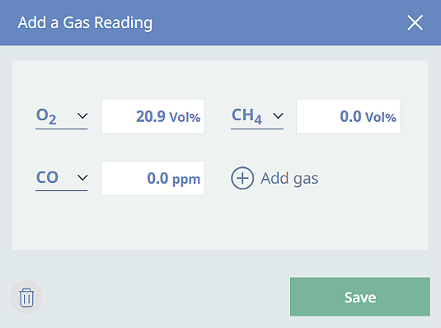Click the Vol% unit in CH4 field

pos(380,117)
